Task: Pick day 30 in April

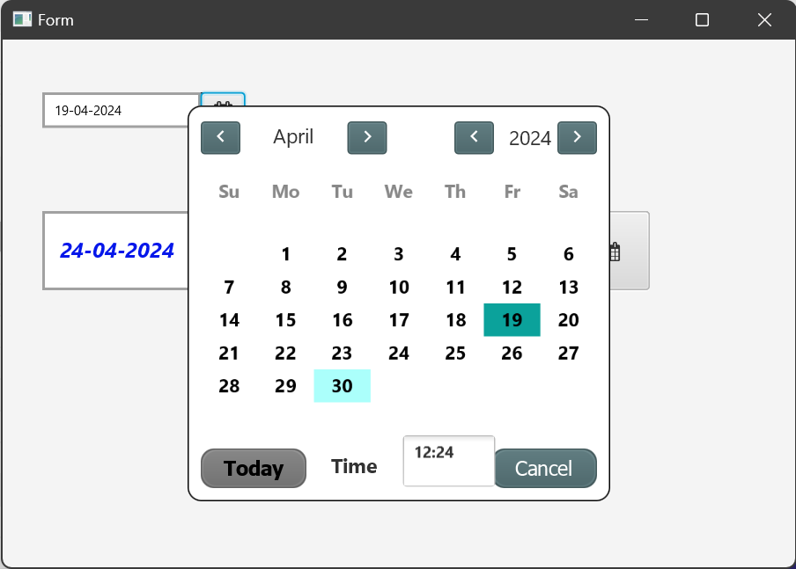Action: pos(342,386)
